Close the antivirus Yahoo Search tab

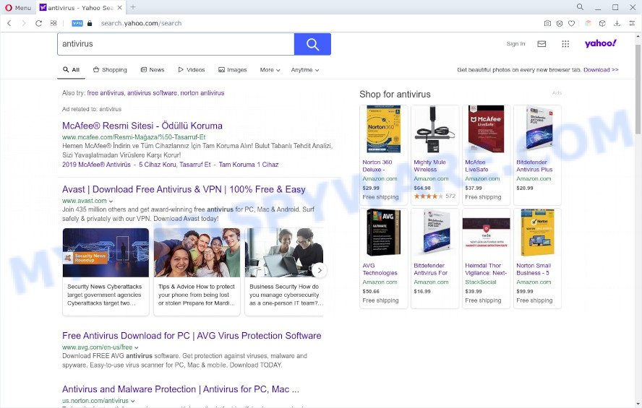pyautogui.click(x=119, y=7)
